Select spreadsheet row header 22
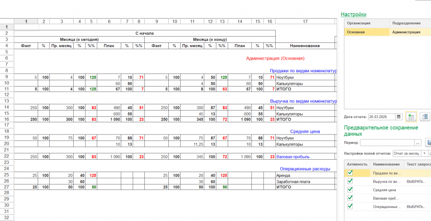This screenshot has width=431, height=221. 7,156
